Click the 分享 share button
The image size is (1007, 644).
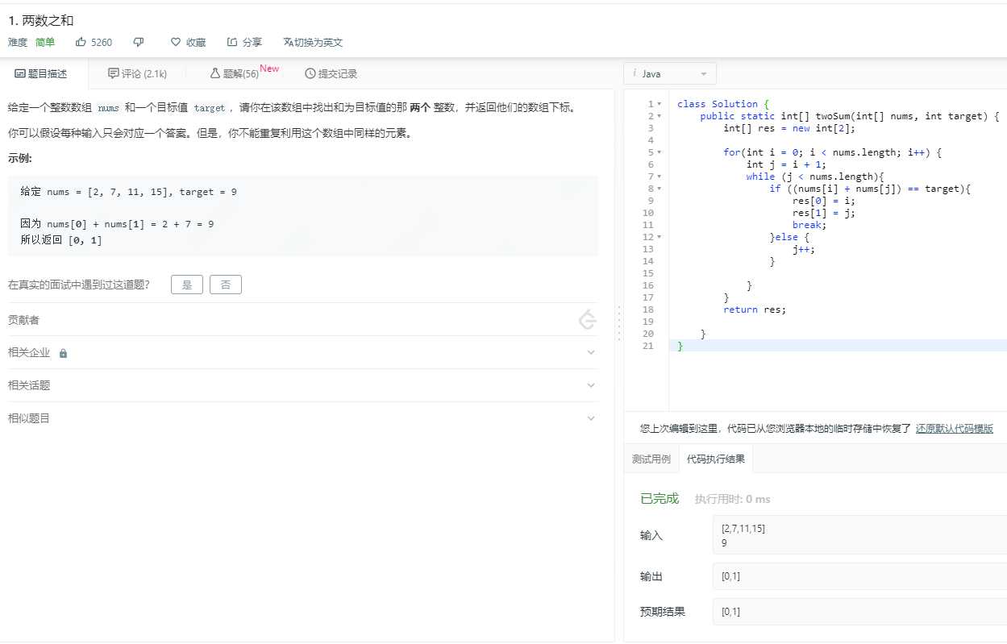(244, 42)
